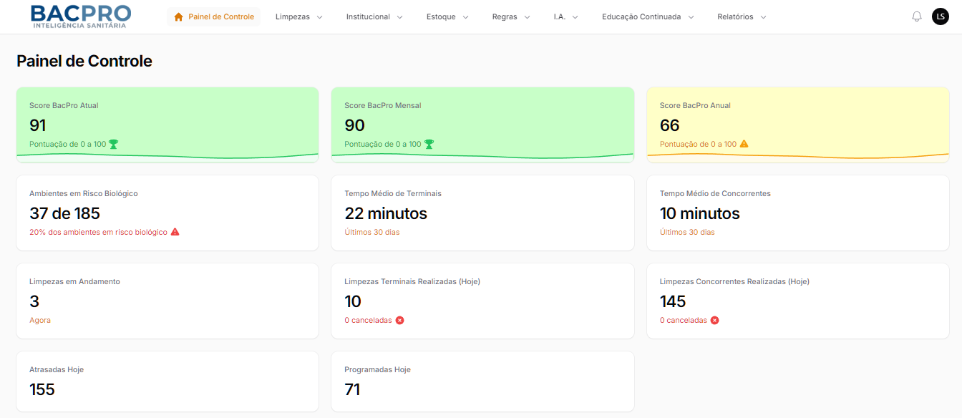962x418 pixels.
Task: Expand the Limpezas dropdown menu
Action: click(x=299, y=16)
